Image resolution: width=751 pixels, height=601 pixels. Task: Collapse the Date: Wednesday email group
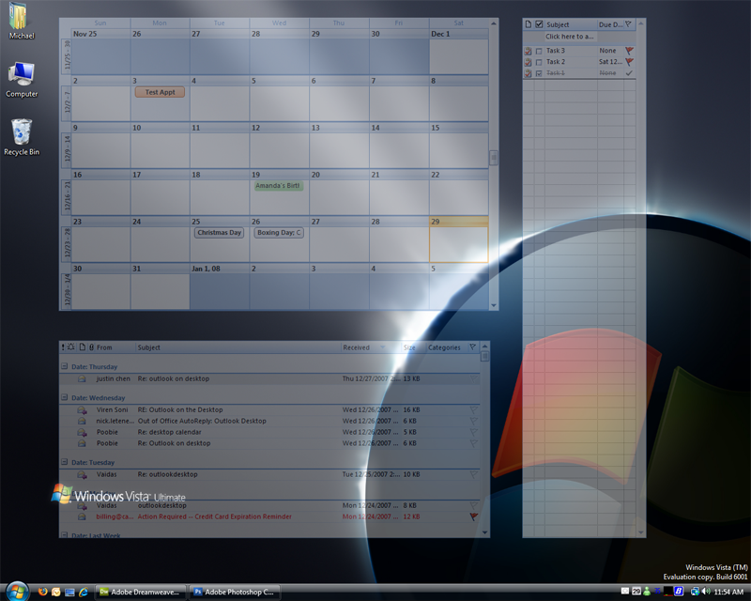click(64, 397)
